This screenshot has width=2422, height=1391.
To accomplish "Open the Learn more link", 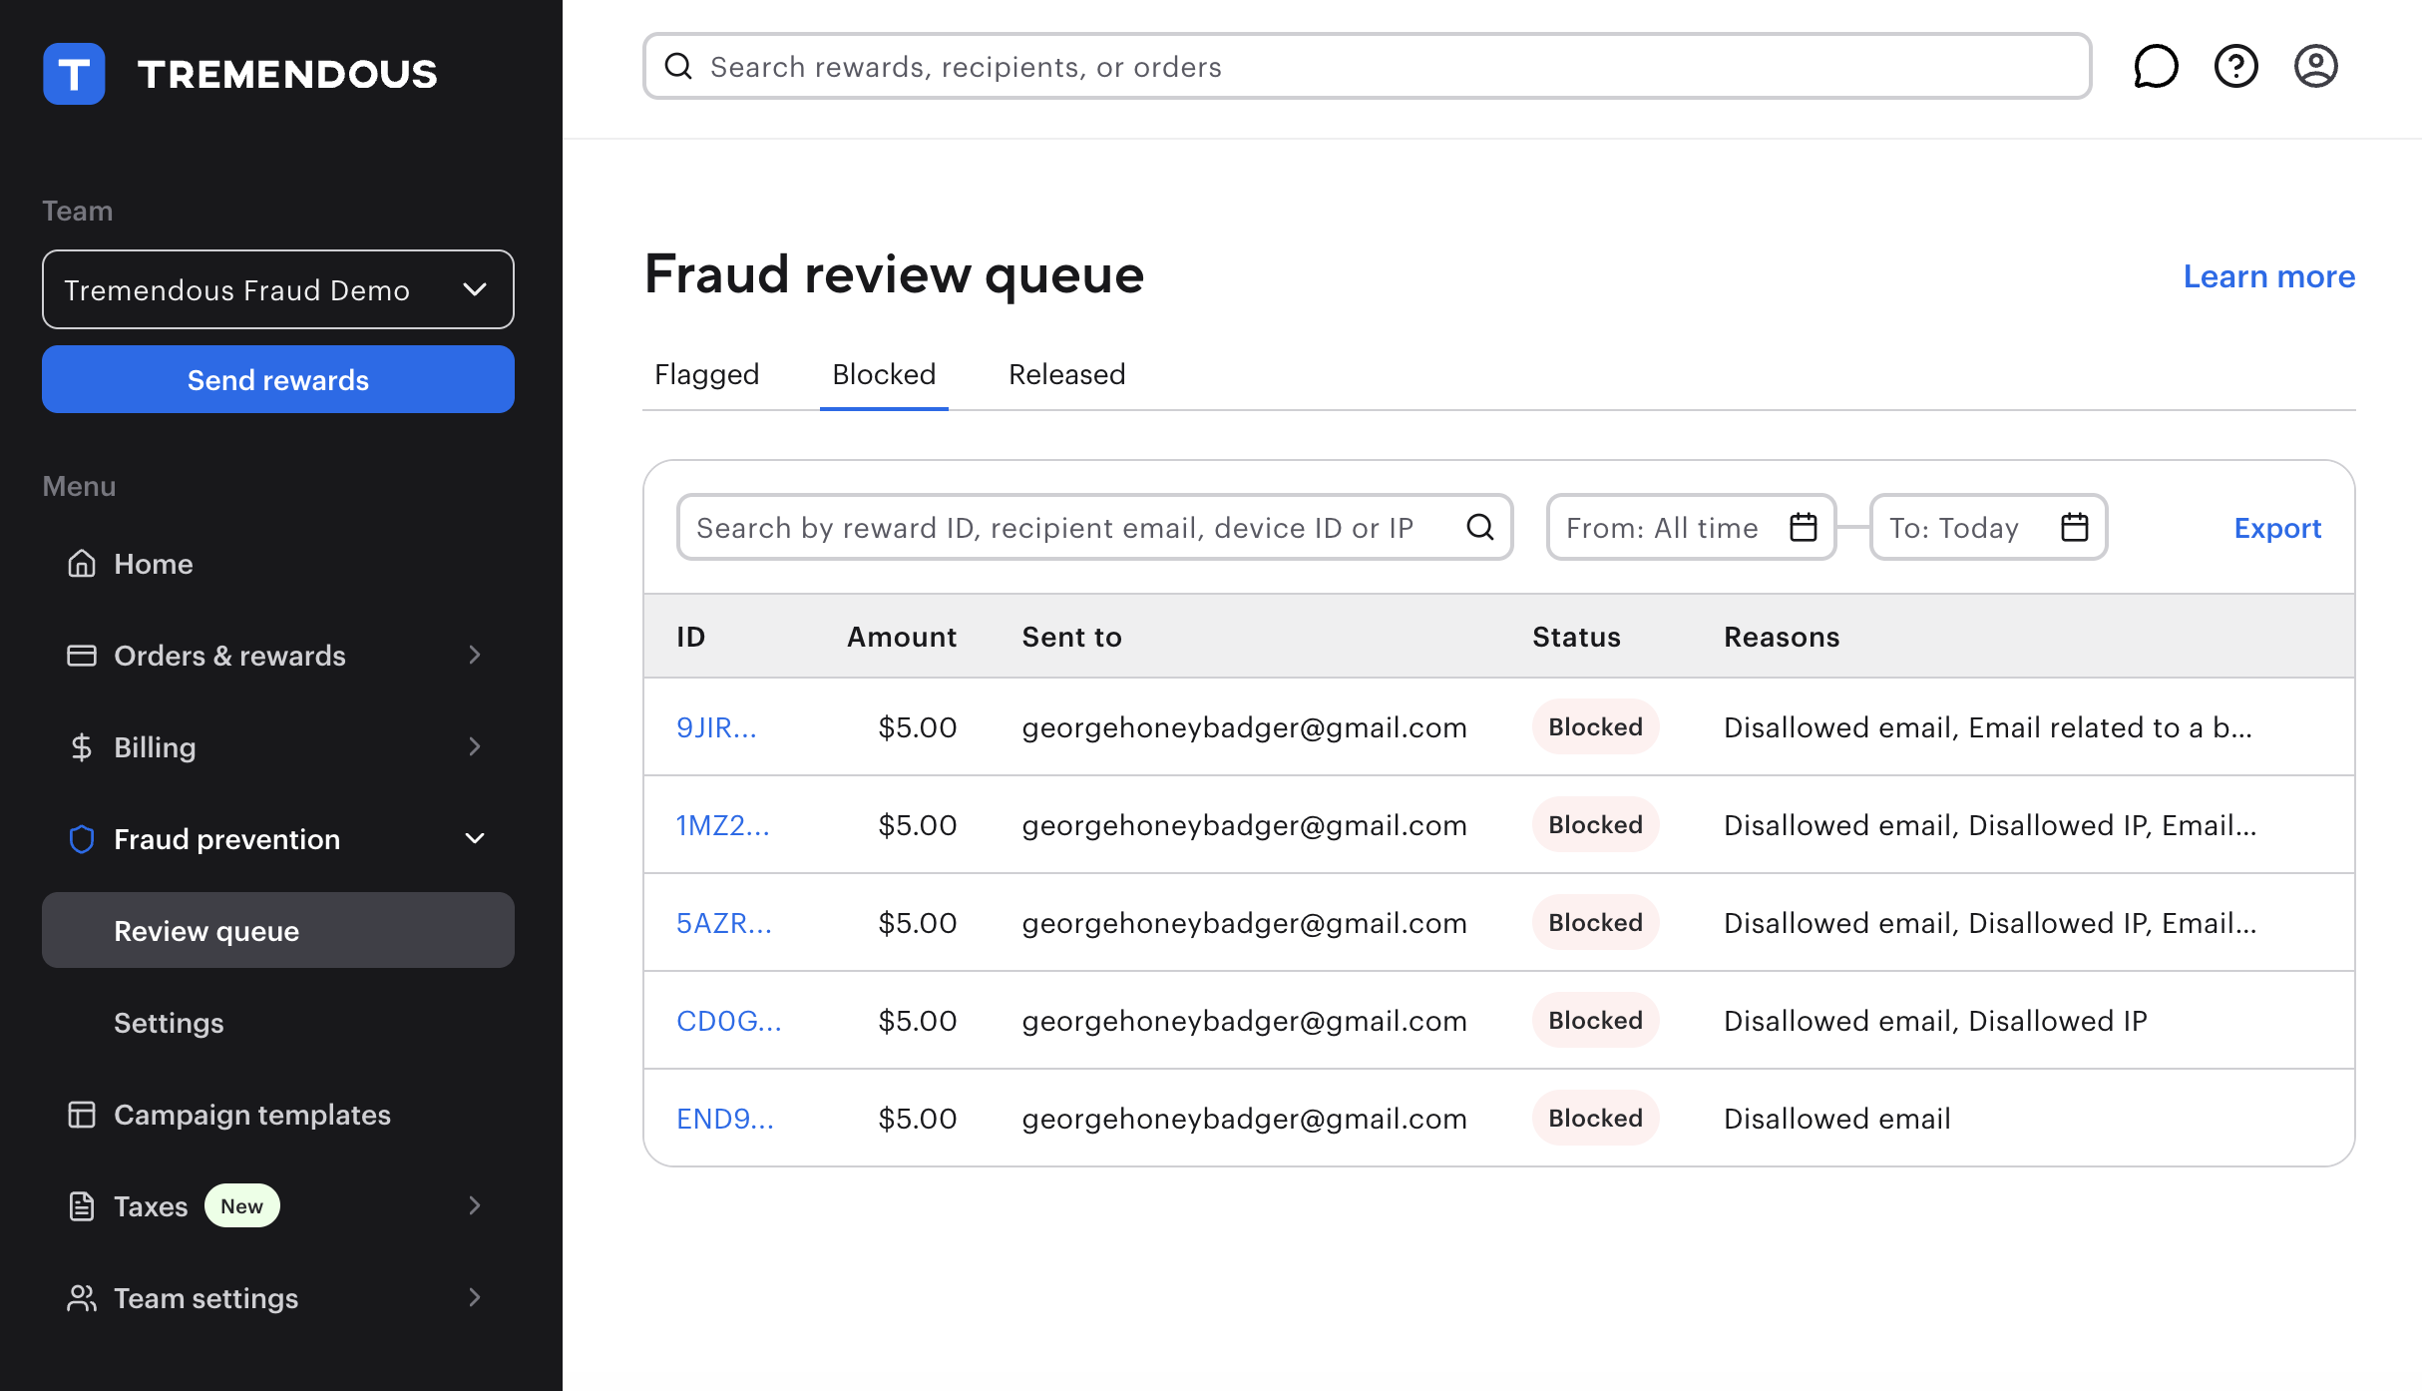I will coord(2268,276).
